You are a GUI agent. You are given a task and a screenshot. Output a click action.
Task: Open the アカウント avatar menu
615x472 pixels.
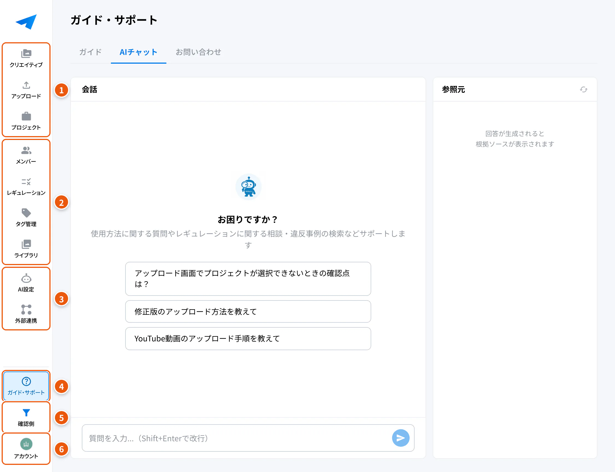[26, 444]
